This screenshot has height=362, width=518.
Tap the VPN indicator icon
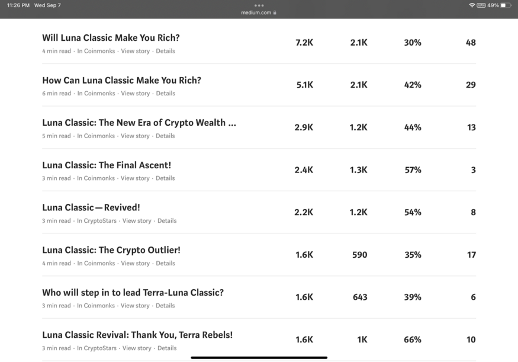pyautogui.click(x=481, y=5)
